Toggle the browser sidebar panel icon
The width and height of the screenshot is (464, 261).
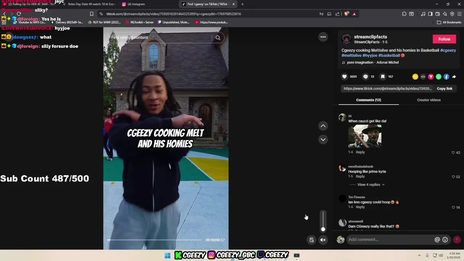430,14
